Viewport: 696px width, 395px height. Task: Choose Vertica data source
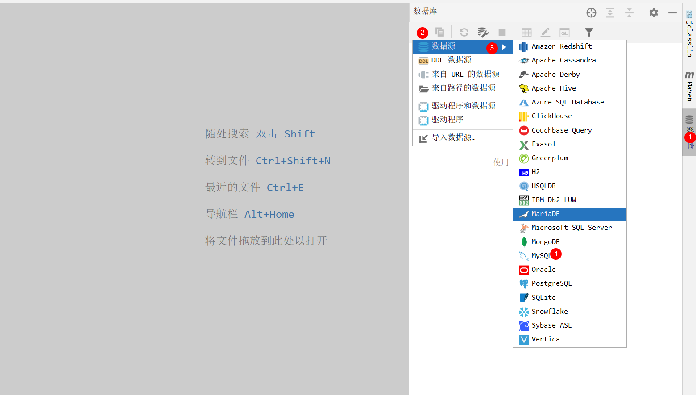(x=570, y=339)
